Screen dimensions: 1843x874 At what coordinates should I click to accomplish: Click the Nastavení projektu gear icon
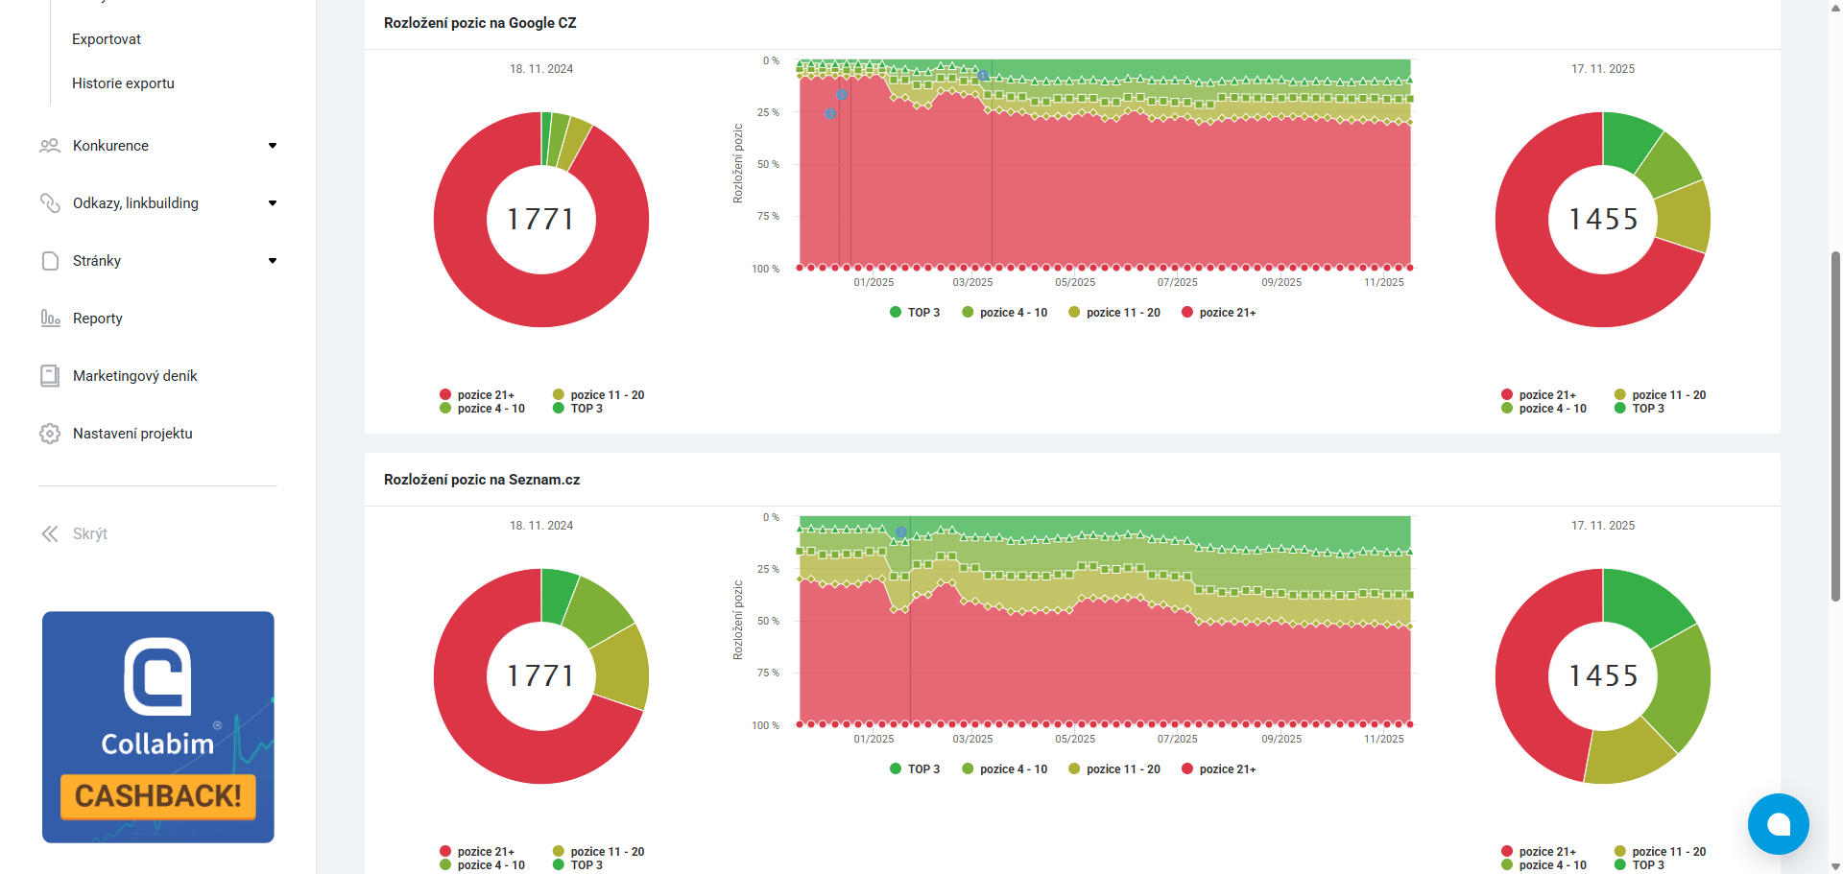pos(50,434)
